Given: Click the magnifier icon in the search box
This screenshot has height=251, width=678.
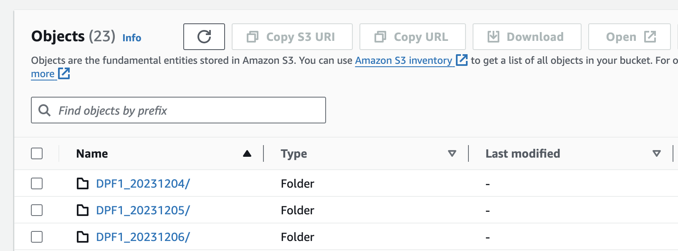Looking at the screenshot, I should [x=44, y=110].
